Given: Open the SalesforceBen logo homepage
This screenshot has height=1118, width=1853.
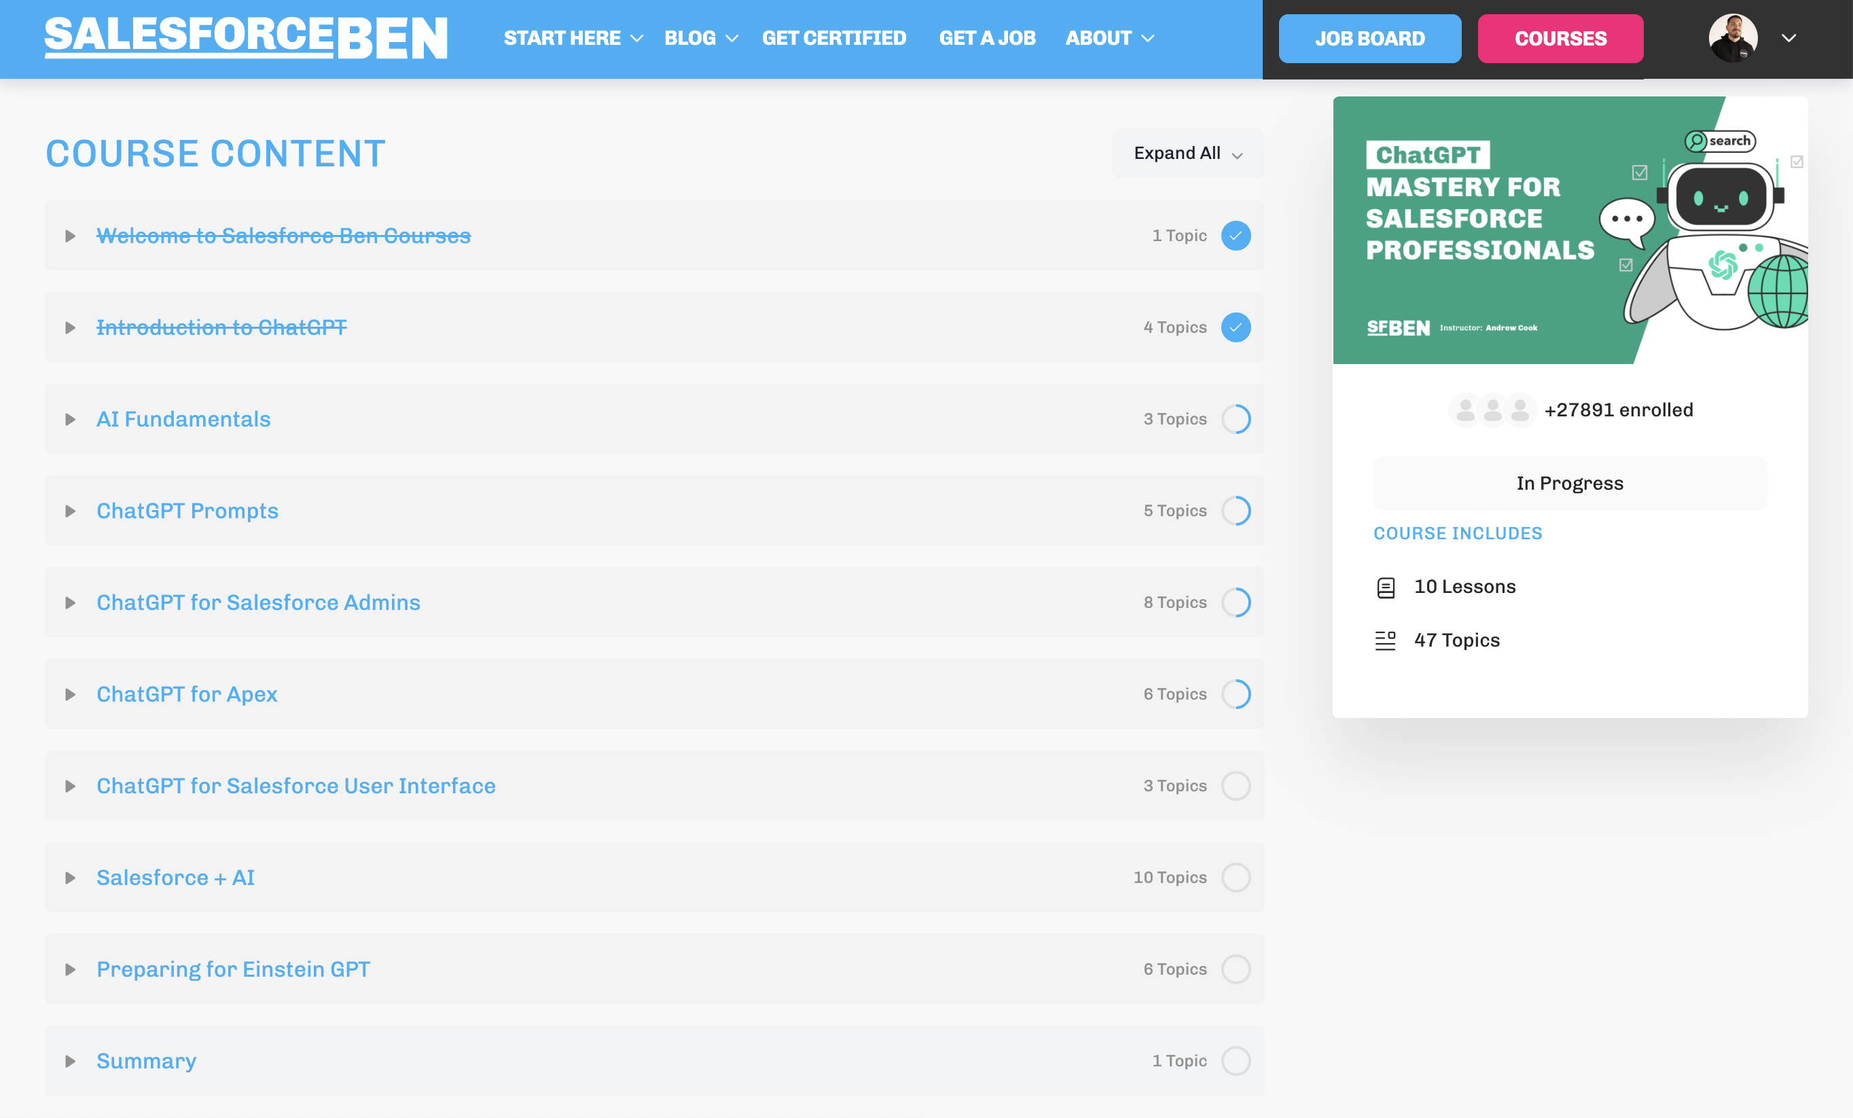Looking at the screenshot, I should pyautogui.click(x=246, y=37).
